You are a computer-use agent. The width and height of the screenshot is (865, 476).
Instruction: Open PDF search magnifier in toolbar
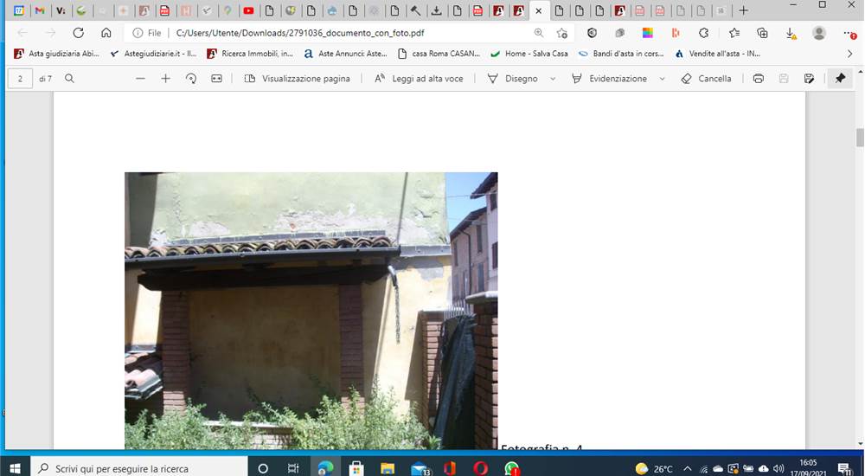pos(69,79)
